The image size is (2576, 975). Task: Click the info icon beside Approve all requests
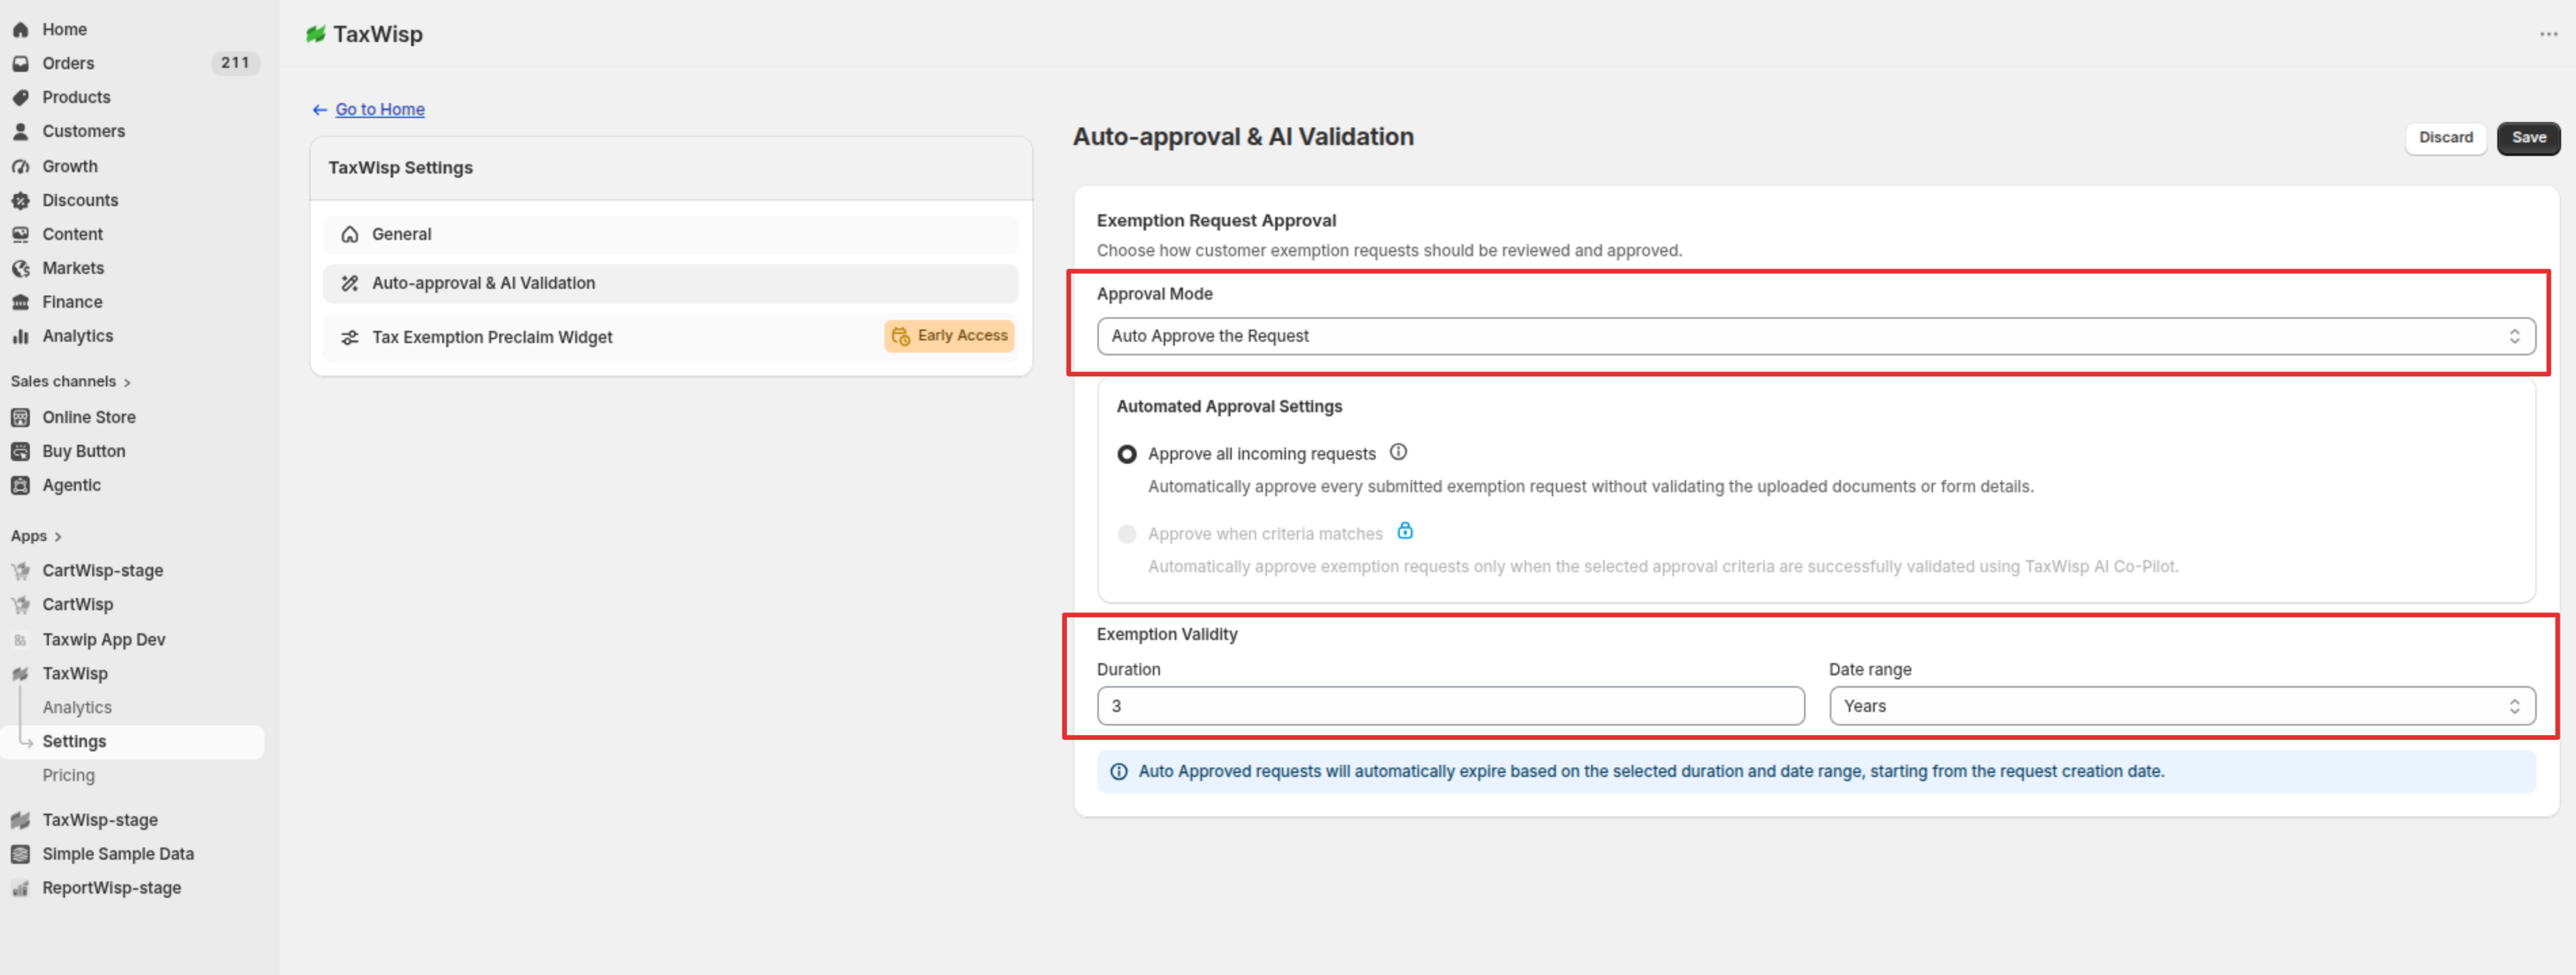(1398, 452)
